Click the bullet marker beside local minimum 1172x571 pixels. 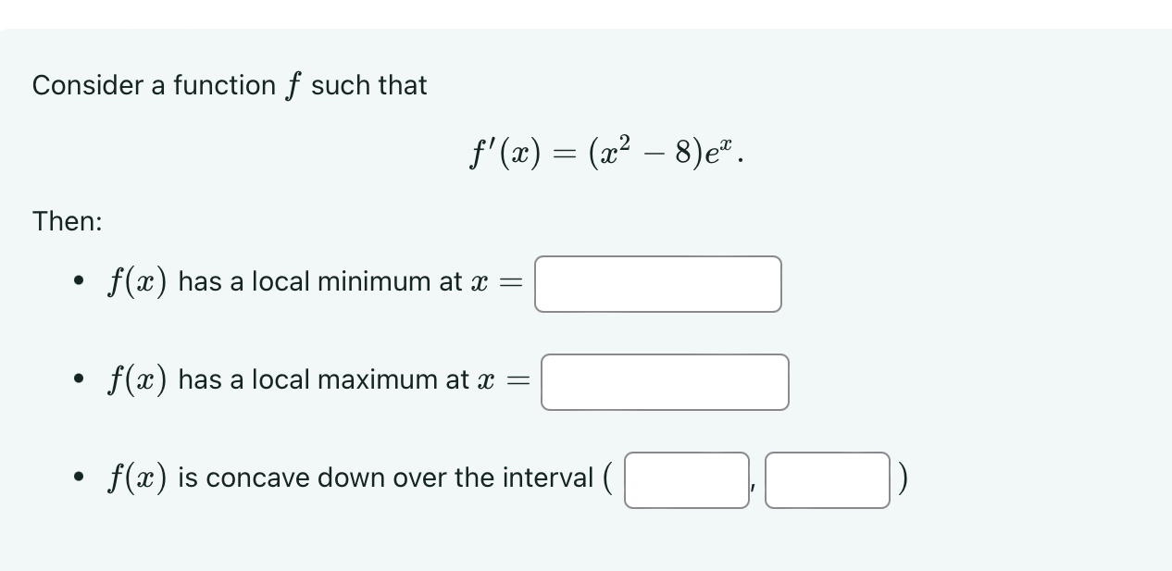click(78, 280)
